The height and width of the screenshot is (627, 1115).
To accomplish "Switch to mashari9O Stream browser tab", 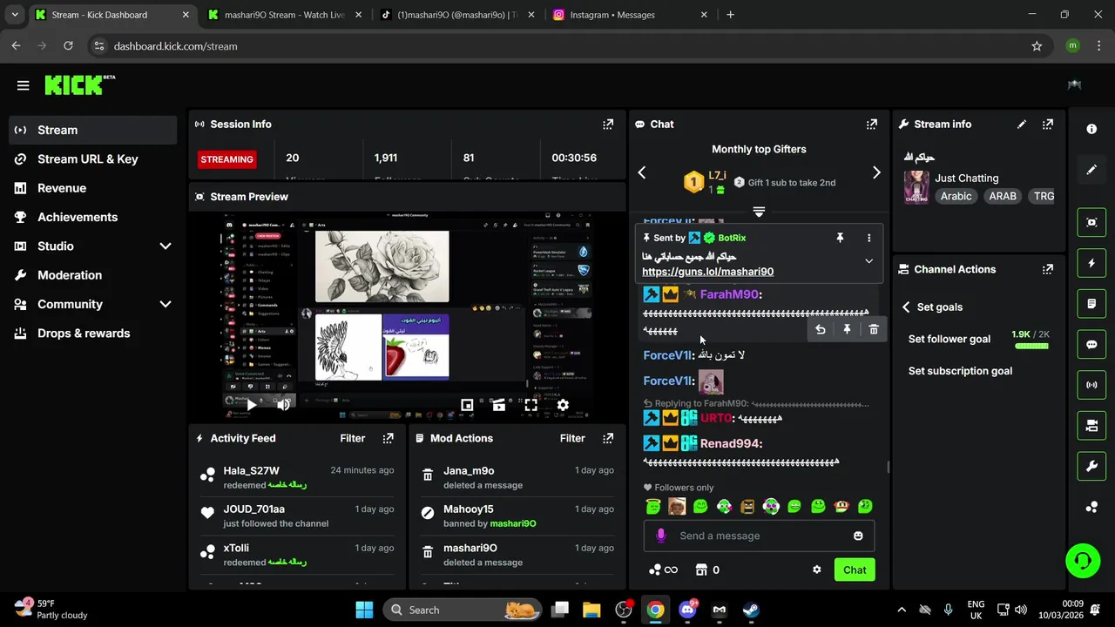I will (x=285, y=15).
